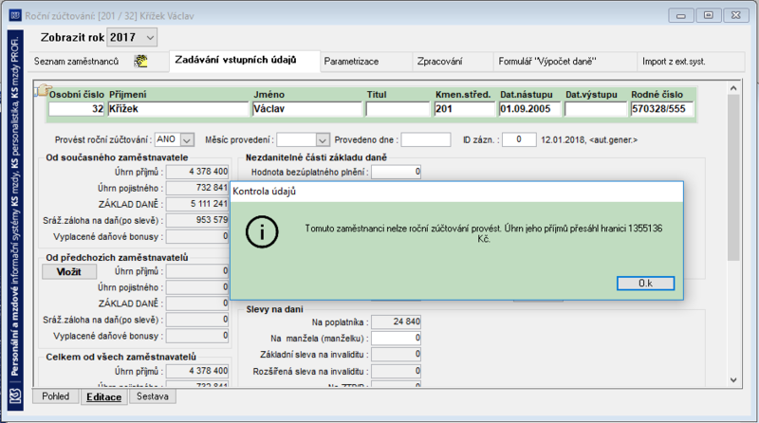The width and height of the screenshot is (759, 423).
Task: Click Rozšířená sleva na invaliditu field
Action: pos(396,372)
